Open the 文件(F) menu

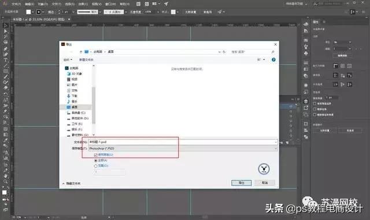[x=16, y=4]
